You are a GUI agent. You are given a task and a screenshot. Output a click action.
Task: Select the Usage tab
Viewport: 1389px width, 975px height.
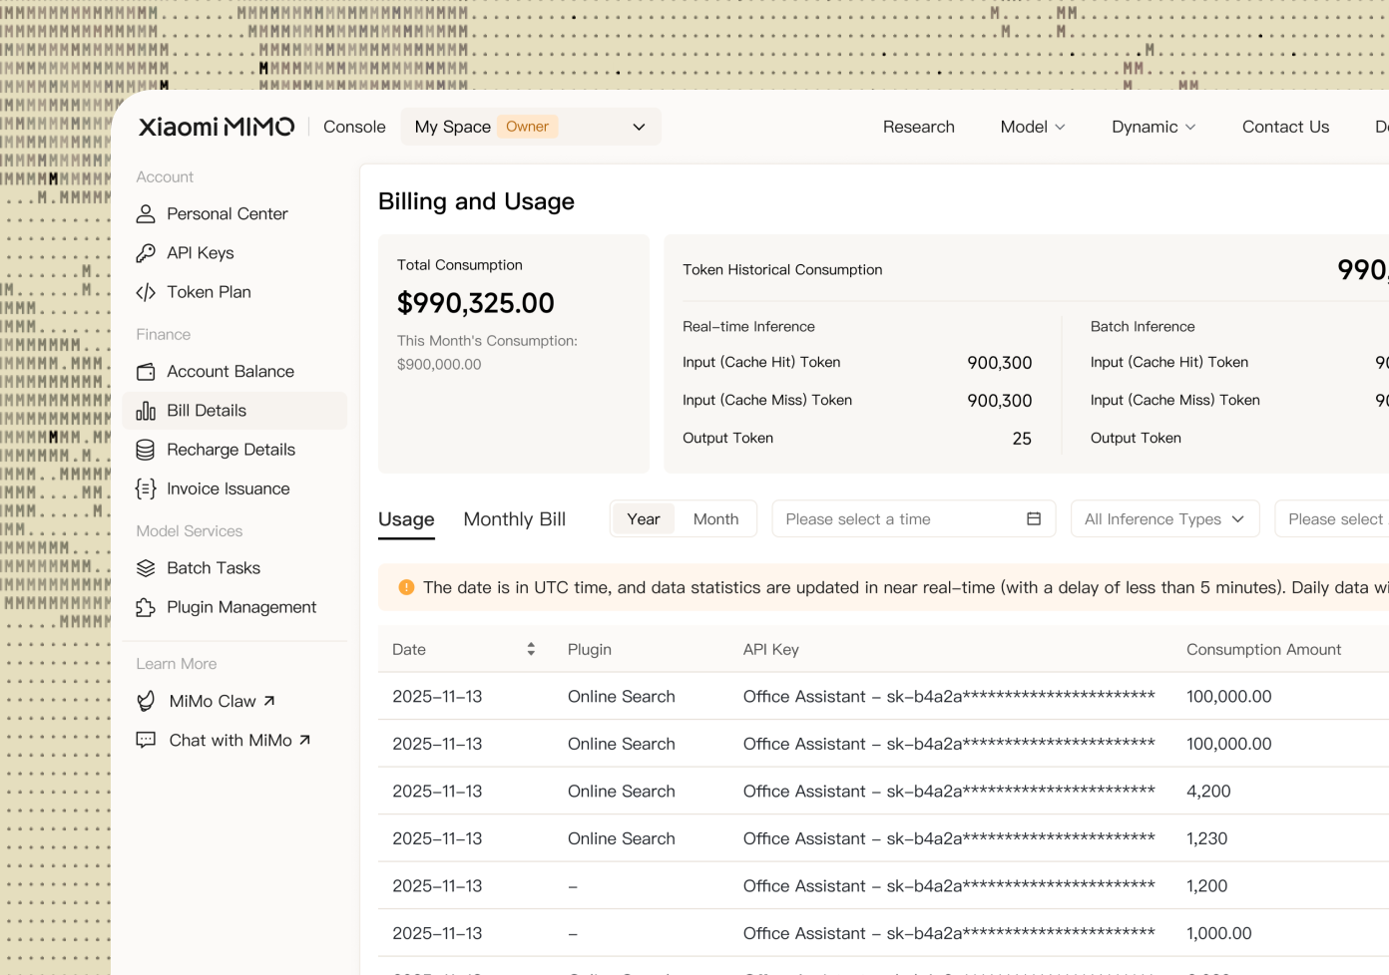coord(406,519)
